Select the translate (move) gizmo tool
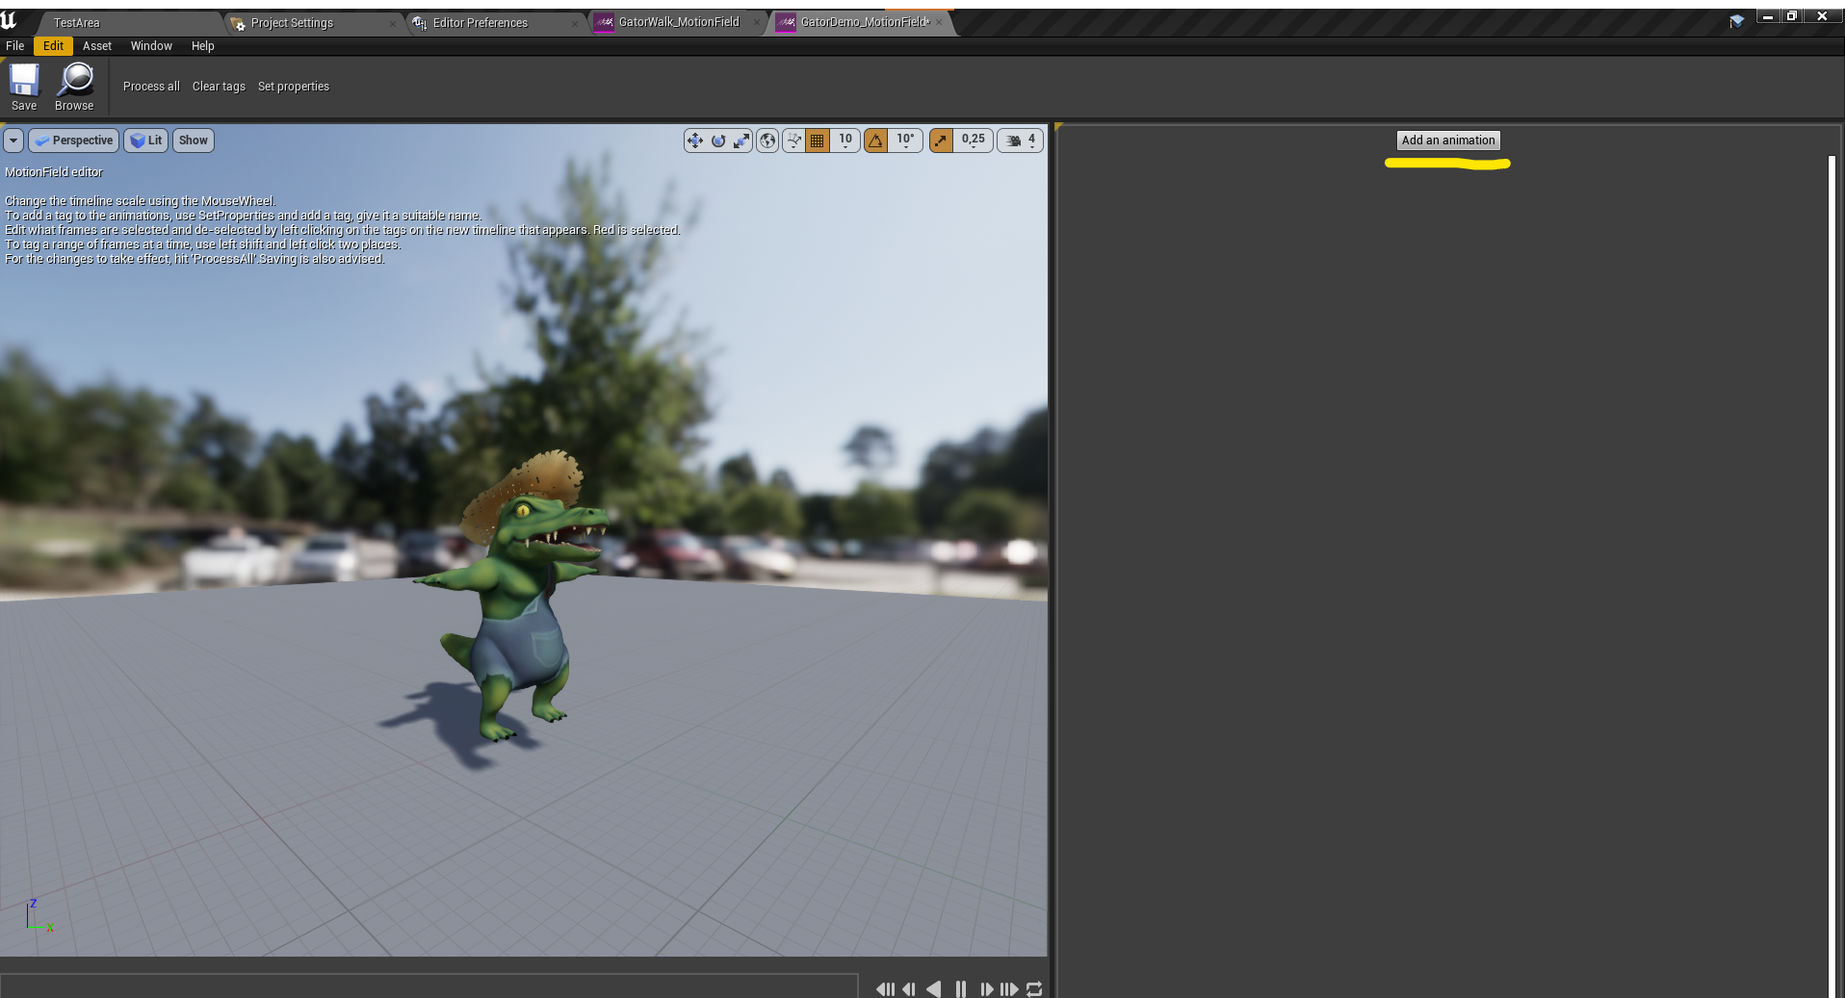This screenshot has height=998, width=1845. 694,141
